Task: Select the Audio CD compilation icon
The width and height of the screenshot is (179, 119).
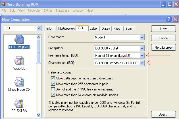Action: (x=19, y=61)
